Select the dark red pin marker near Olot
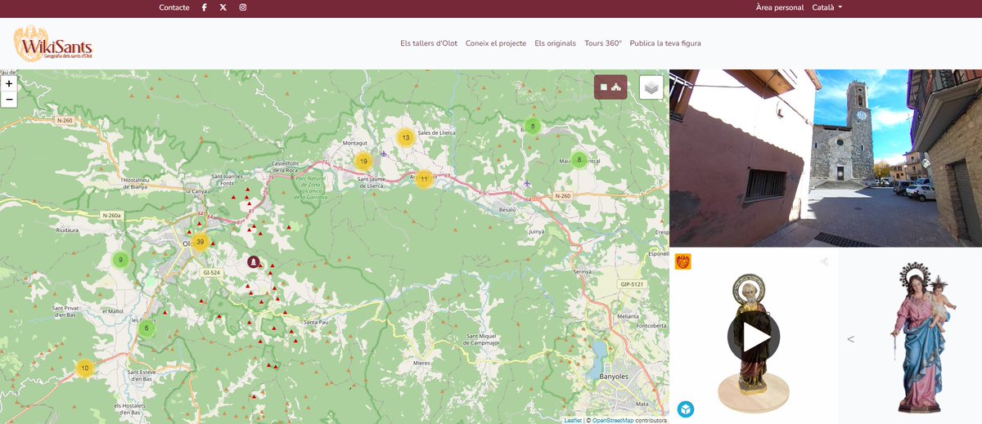982x424 pixels. (x=254, y=261)
